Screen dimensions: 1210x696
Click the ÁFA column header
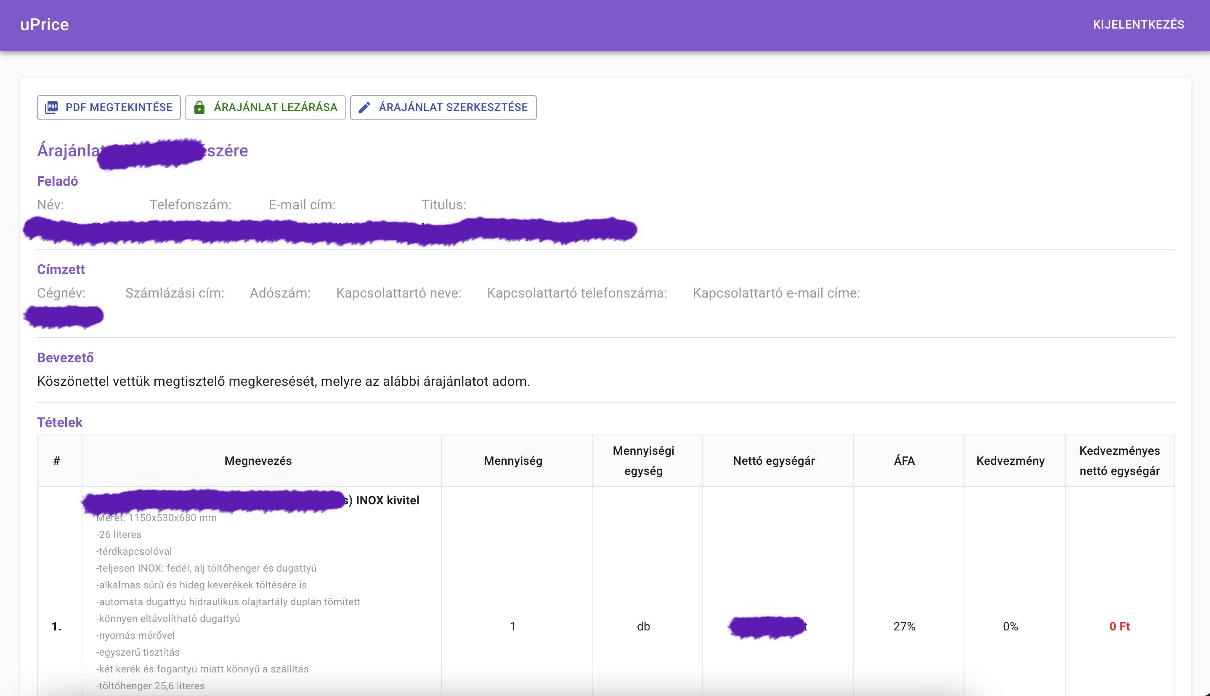(x=904, y=461)
